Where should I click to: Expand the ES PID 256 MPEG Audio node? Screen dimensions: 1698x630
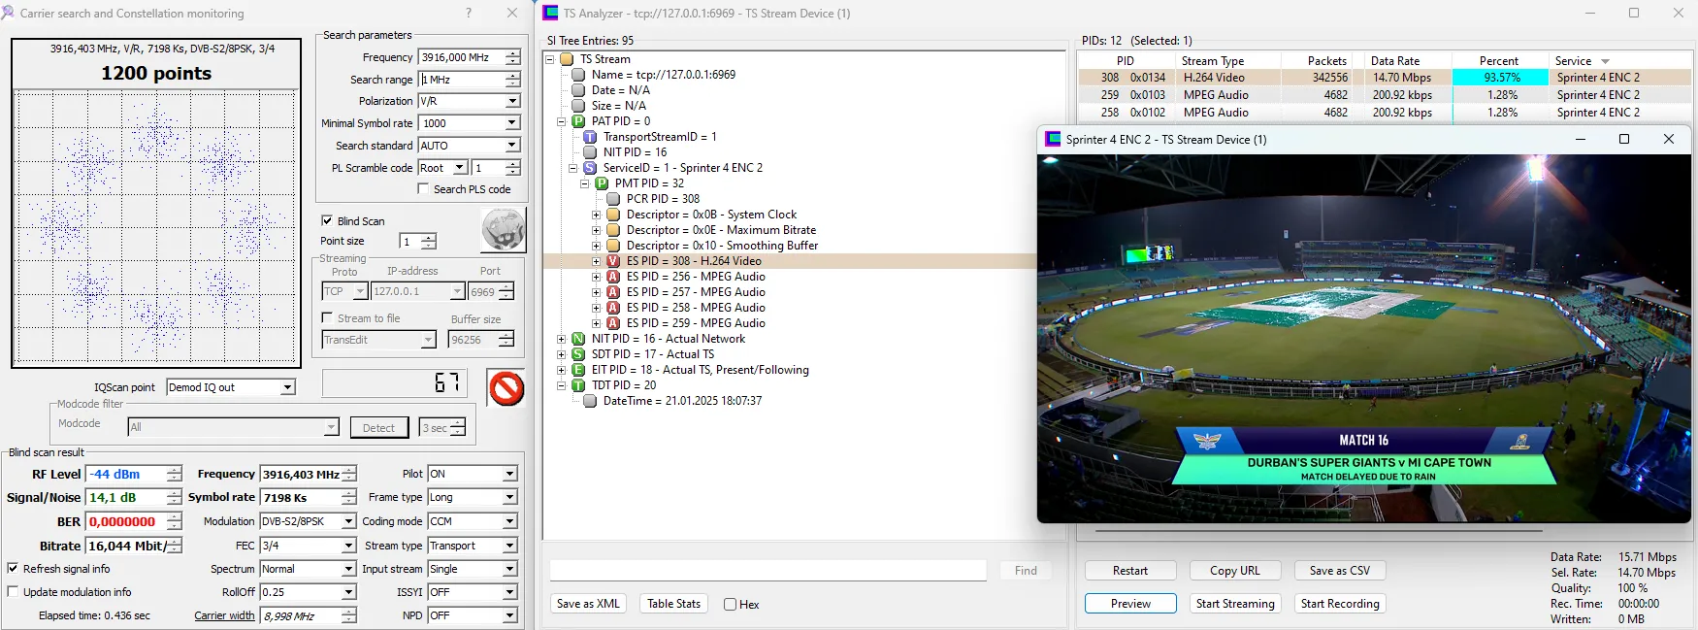(x=597, y=277)
